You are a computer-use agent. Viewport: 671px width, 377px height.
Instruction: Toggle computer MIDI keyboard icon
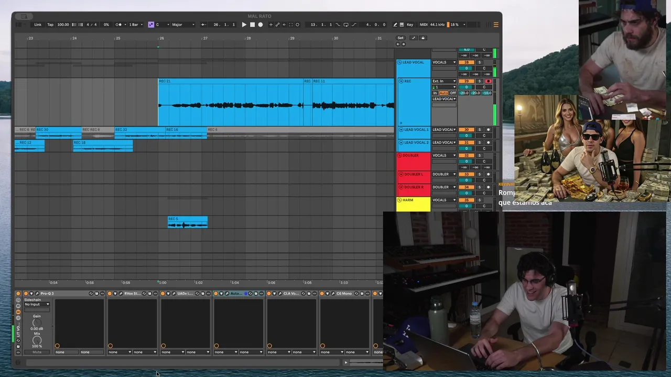pos(402,25)
